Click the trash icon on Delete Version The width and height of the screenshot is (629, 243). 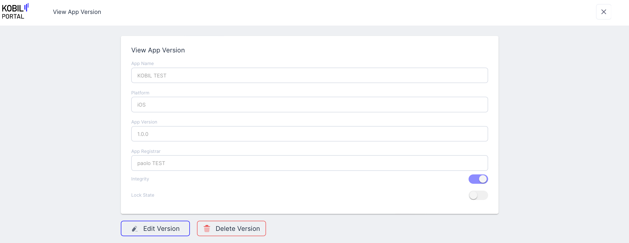click(207, 229)
